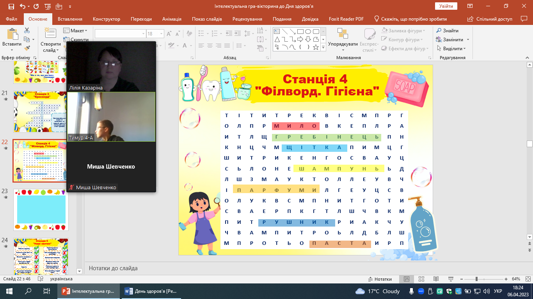
Task: Click the Знайти magnifier button
Action: point(447,30)
